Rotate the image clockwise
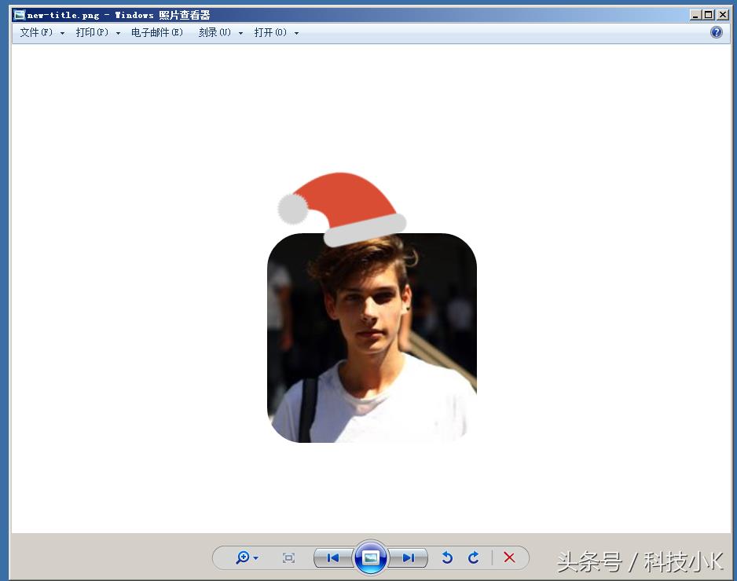 473,557
